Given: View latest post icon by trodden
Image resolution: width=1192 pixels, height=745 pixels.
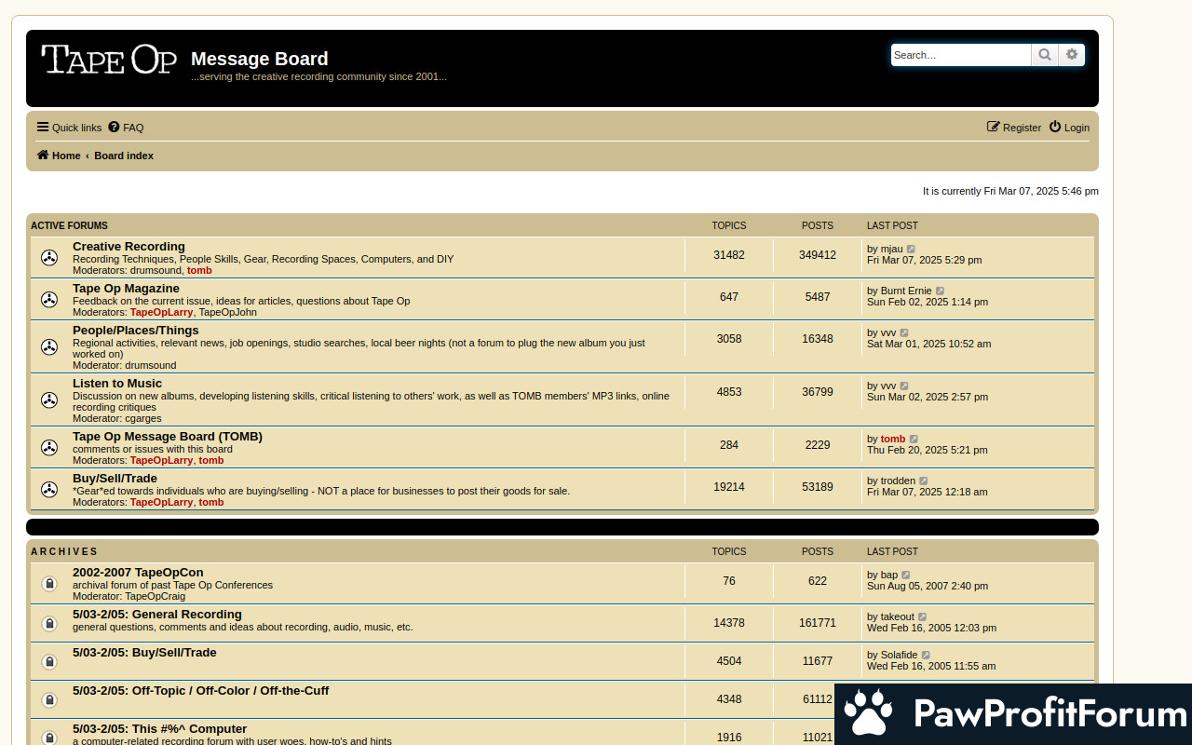Looking at the screenshot, I should coord(924,481).
